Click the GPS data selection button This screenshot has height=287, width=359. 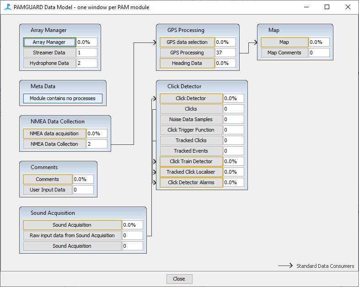click(187, 42)
